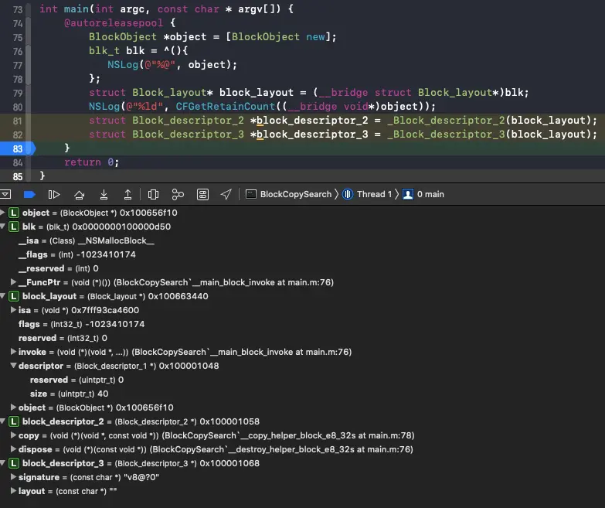Click the L badge beside block_descriptor_2

pyautogui.click(x=14, y=421)
